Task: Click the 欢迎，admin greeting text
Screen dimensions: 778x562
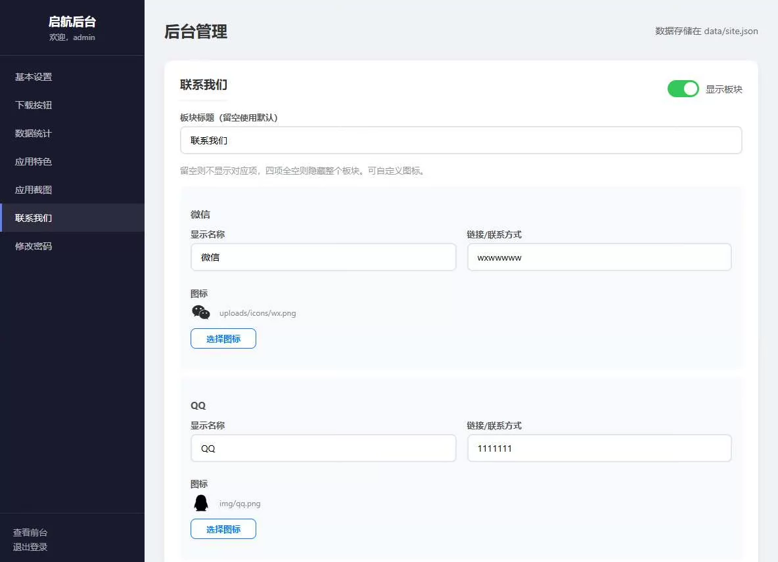Action: pyautogui.click(x=72, y=37)
